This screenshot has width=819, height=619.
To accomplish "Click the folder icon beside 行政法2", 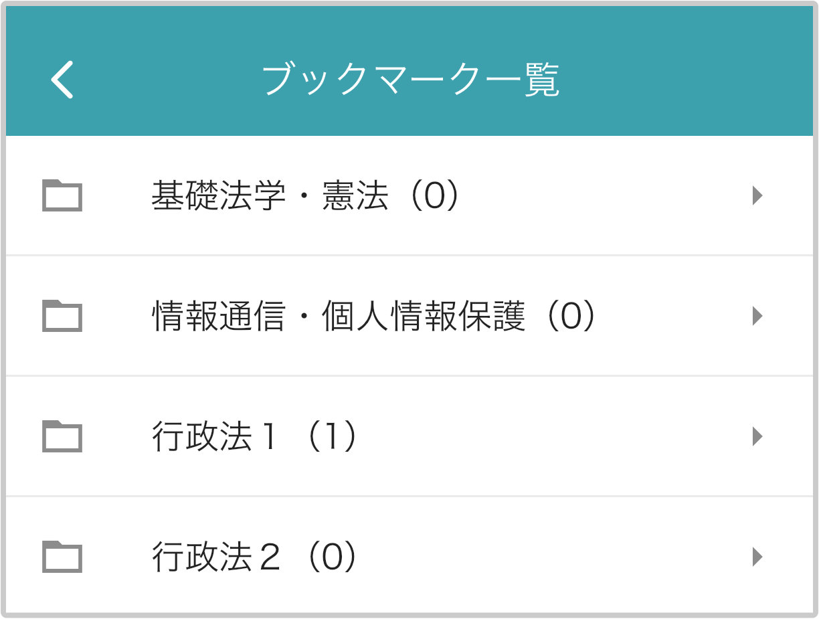I will tap(62, 557).
